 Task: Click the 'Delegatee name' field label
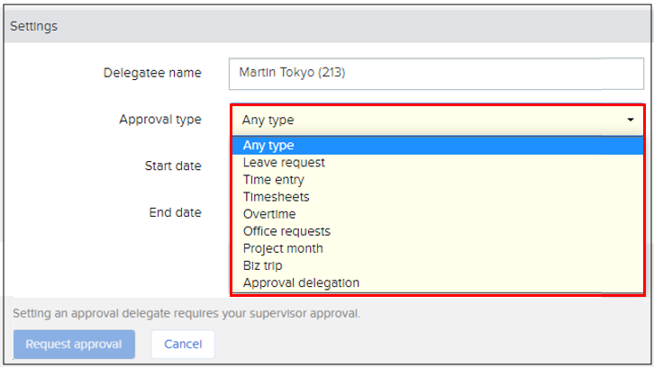152,73
